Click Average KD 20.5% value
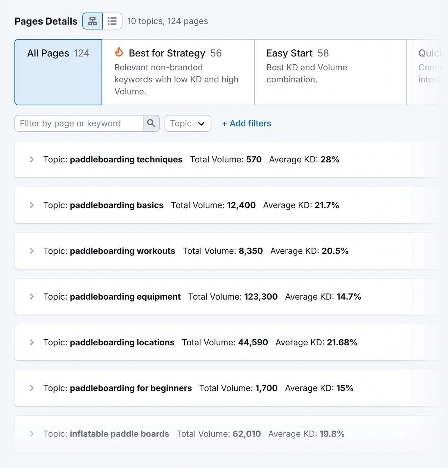Viewport: 448px width, 468px height. [x=335, y=251]
